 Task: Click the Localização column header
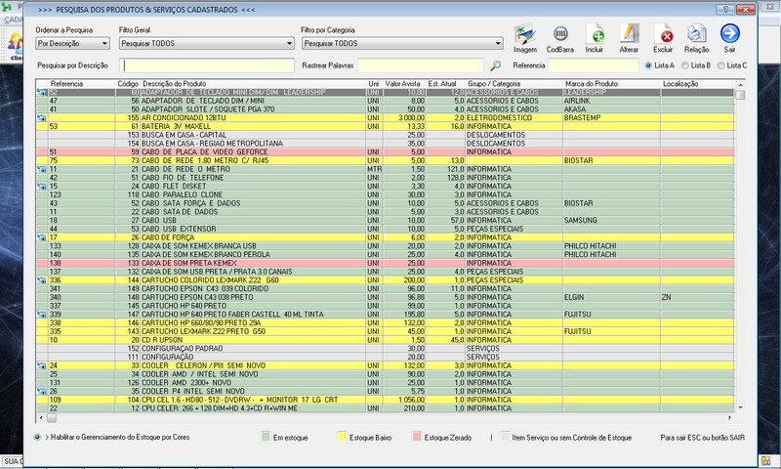coord(680,84)
